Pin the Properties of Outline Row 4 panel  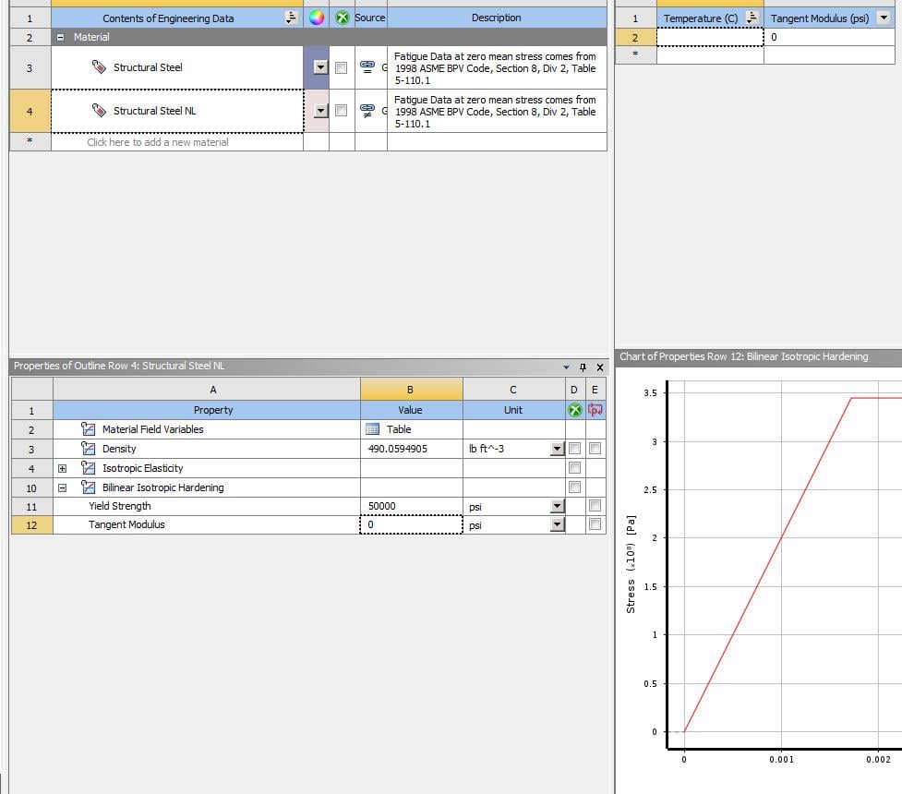pos(583,367)
